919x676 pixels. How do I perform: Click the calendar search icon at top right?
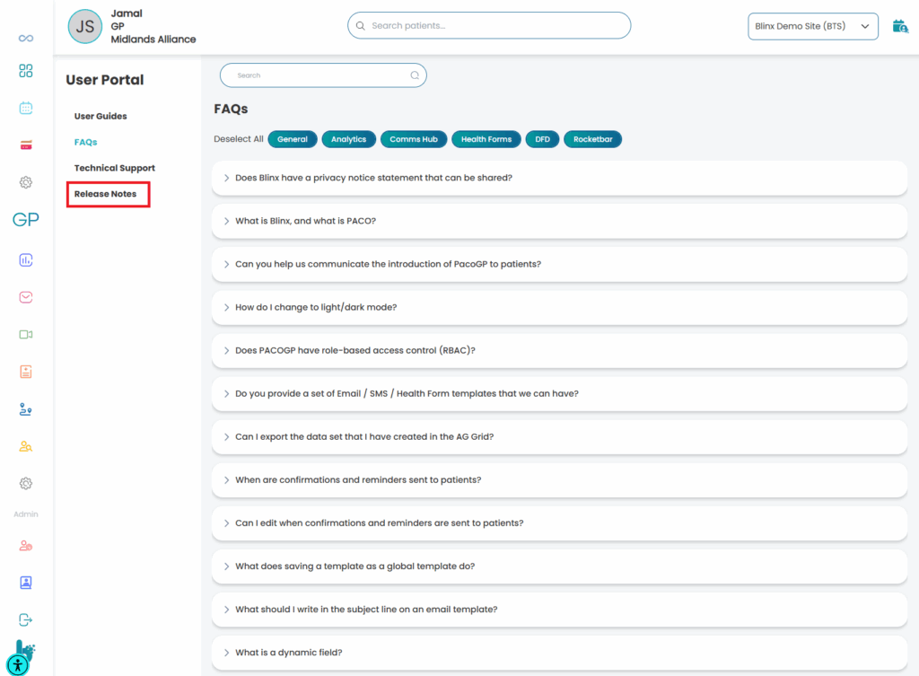click(x=899, y=26)
